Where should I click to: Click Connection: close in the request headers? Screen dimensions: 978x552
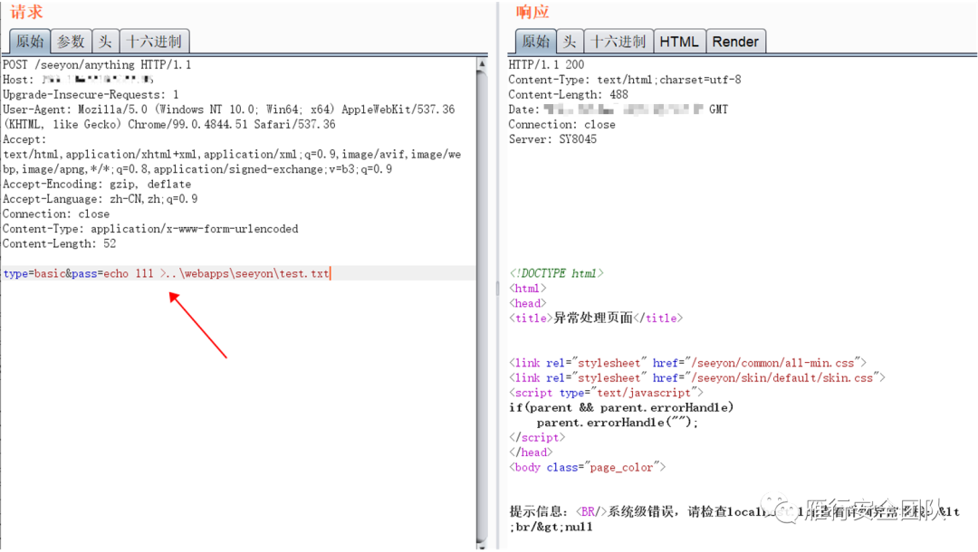pyautogui.click(x=56, y=214)
